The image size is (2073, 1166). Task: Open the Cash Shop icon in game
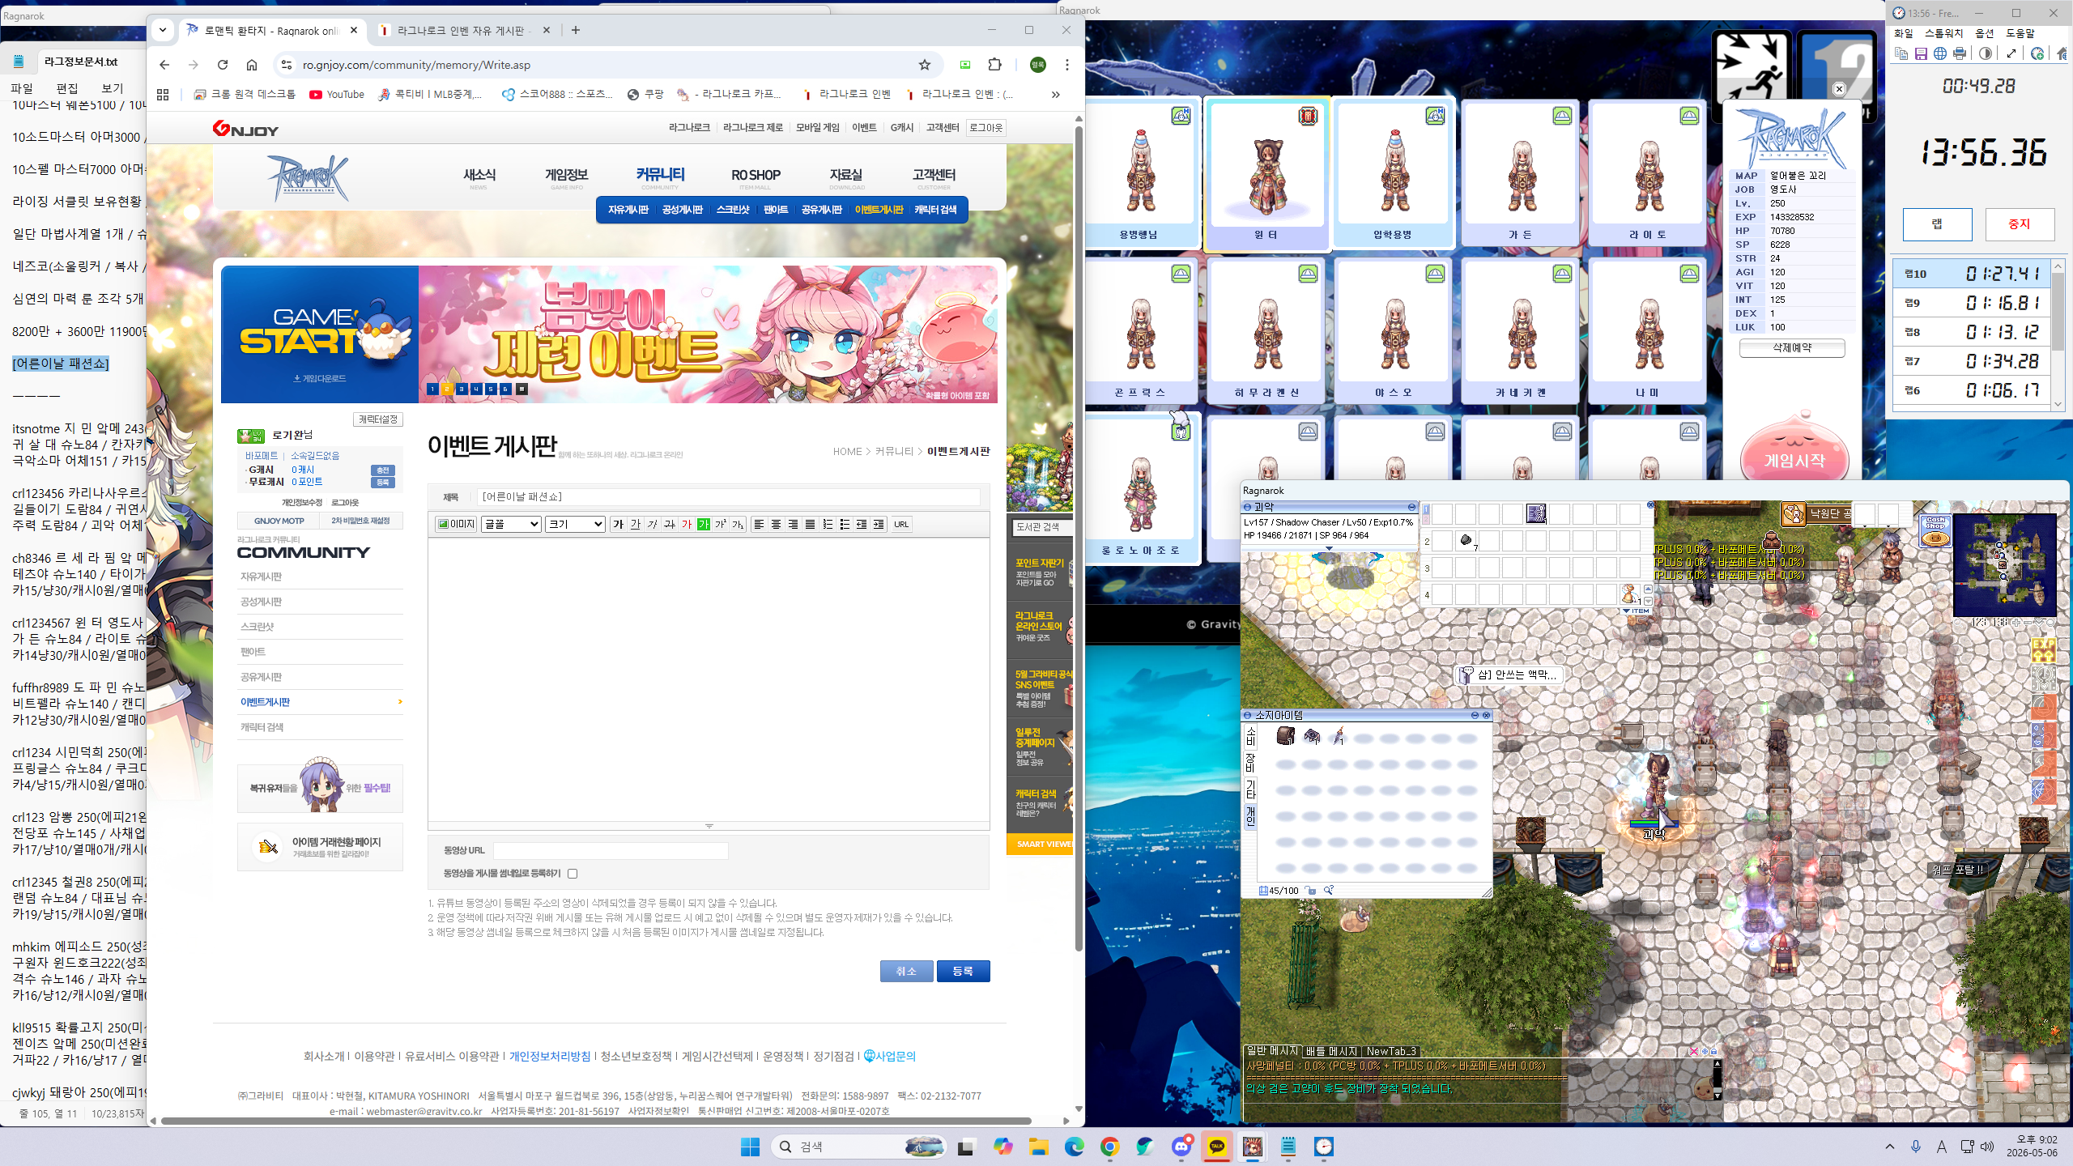tap(1935, 532)
